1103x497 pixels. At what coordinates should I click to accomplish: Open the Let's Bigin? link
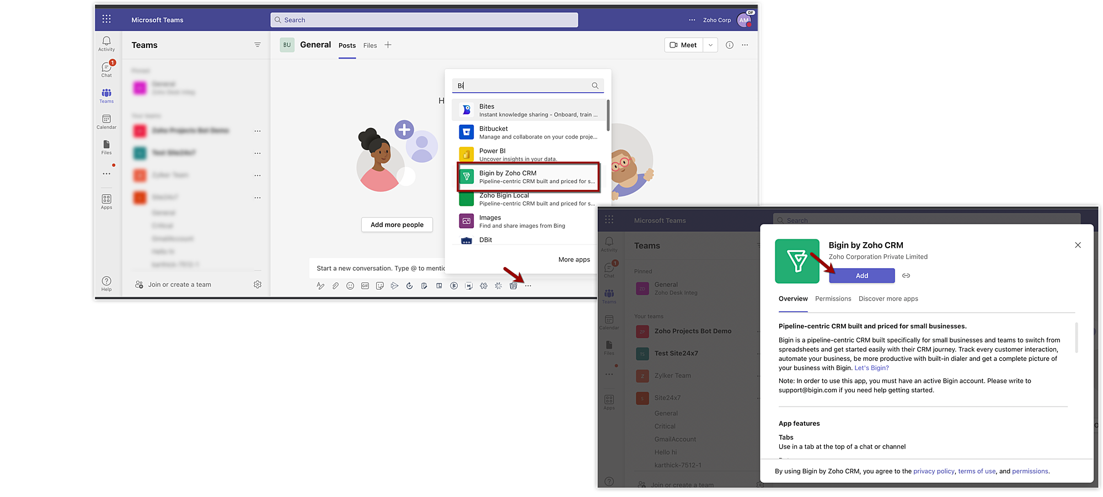click(x=871, y=368)
